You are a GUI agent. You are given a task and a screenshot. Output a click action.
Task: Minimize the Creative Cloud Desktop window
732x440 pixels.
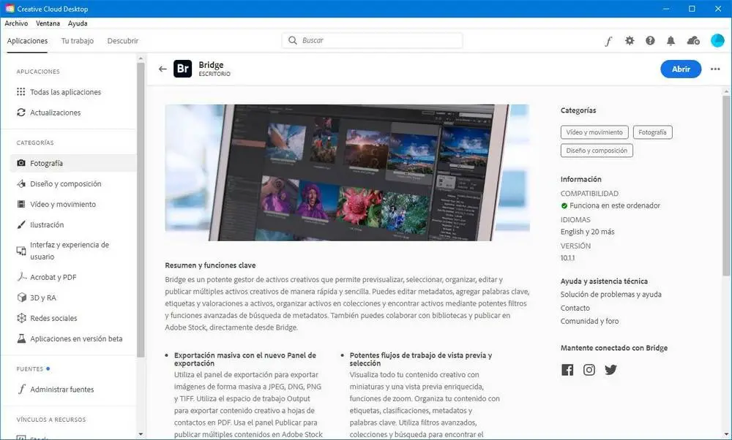[x=666, y=9]
